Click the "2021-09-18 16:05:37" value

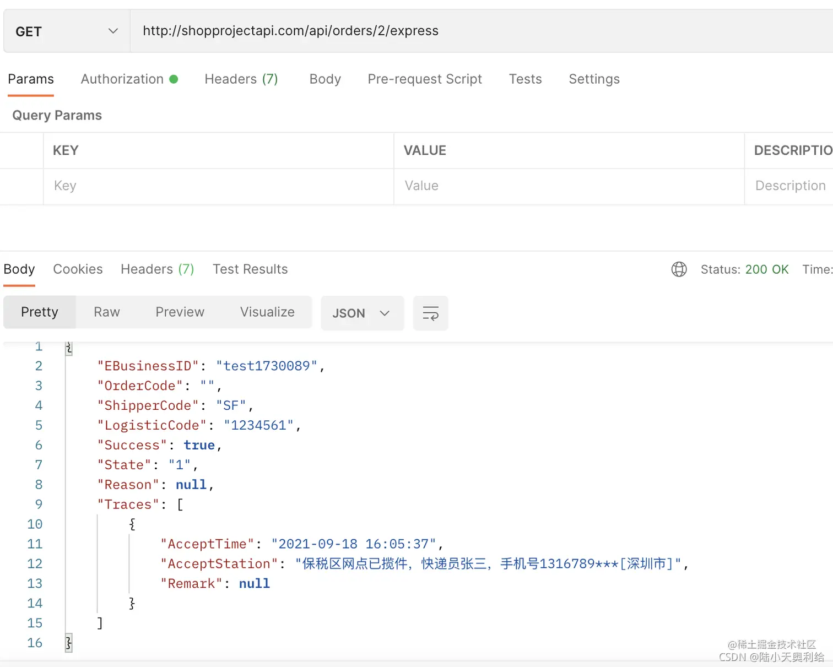(x=354, y=545)
